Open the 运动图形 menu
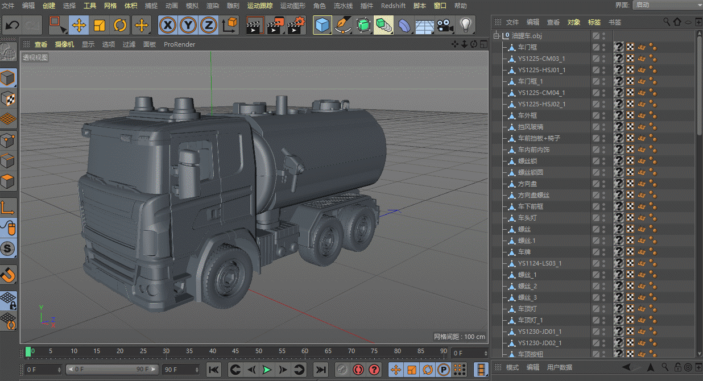 [292, 6]
